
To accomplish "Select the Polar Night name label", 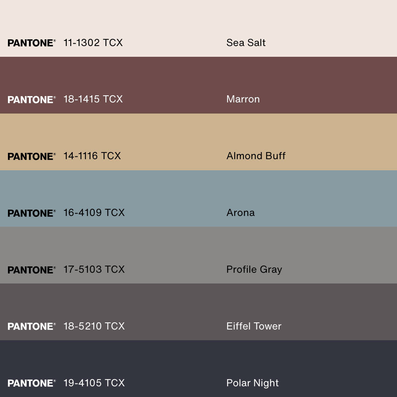I will pyautogui.click(x=252, y=383).
